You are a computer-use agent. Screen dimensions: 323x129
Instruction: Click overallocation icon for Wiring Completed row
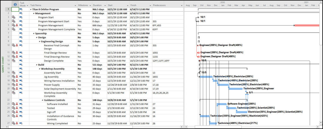(x=17, y=123)
